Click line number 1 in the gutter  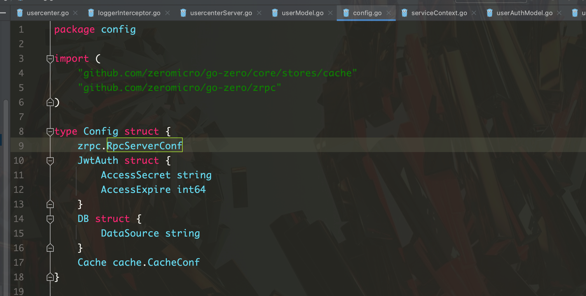pyautogui.click(x=21, y=29)
